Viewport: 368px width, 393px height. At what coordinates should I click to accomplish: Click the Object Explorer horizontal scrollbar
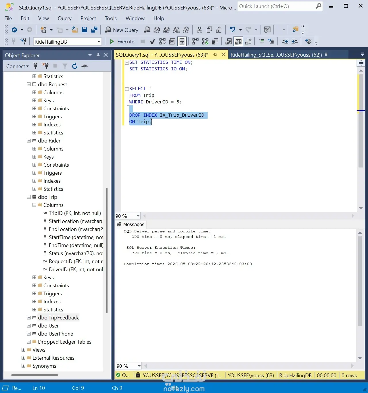(34, 375)
